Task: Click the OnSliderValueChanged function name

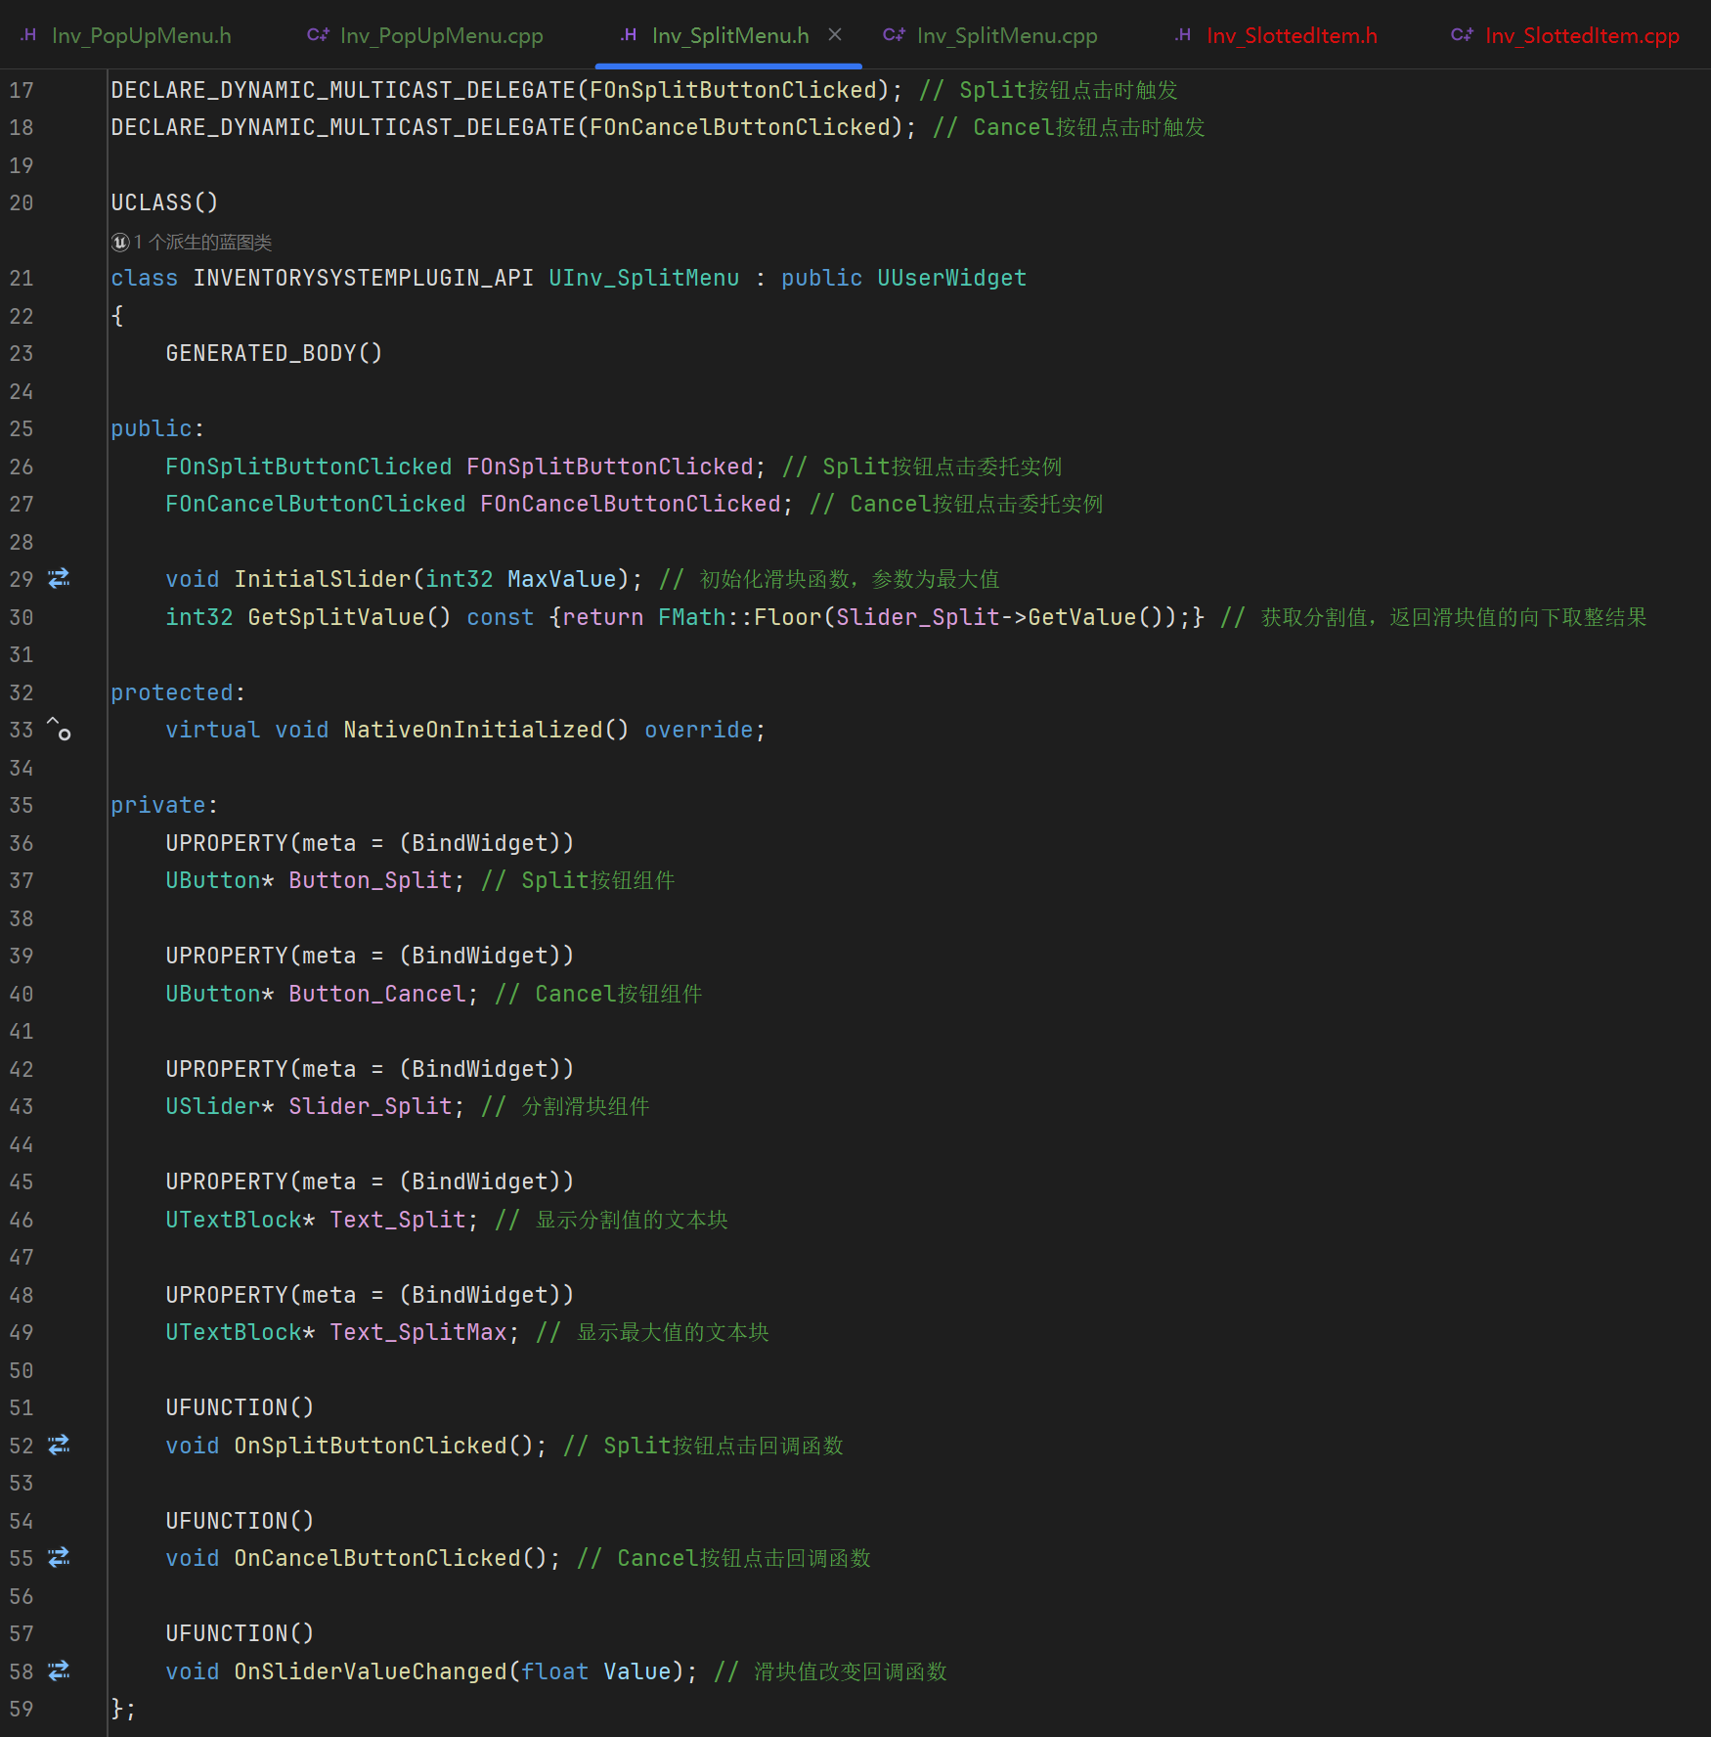Action: coord(371,1671)
